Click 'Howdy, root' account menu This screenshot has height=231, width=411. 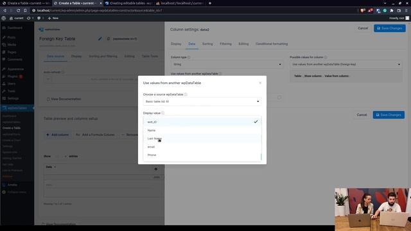[x=399, y=18]
